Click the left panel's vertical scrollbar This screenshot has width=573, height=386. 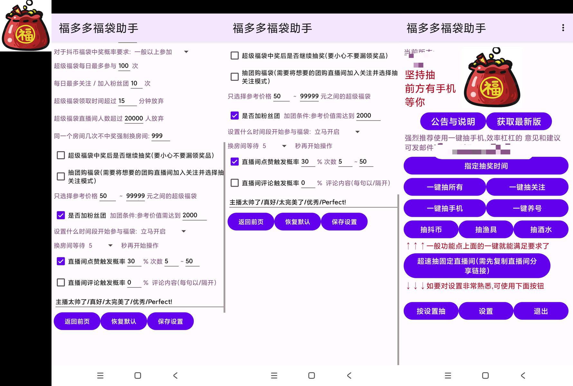224,227
